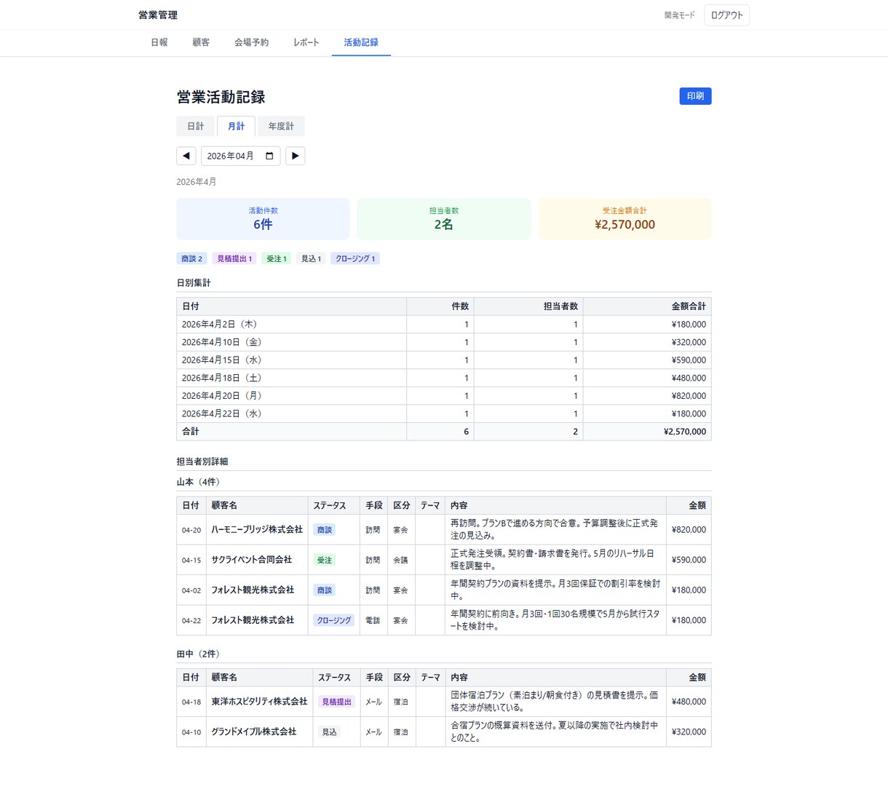Switch to the 日計 tab
The width and height of the screenshot is (888, 789).
[196, 126]
